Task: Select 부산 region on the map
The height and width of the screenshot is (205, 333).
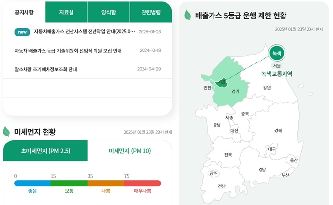Action: coord(285,175)
